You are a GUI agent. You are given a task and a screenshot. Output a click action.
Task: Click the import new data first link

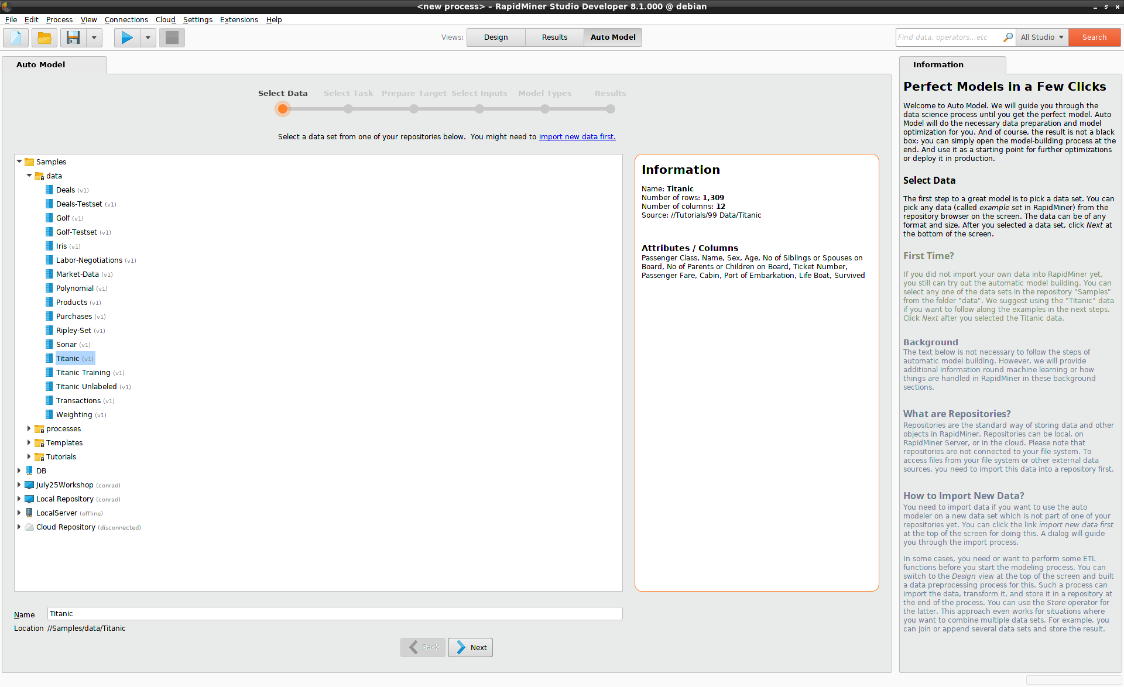[x=577, y=136]
